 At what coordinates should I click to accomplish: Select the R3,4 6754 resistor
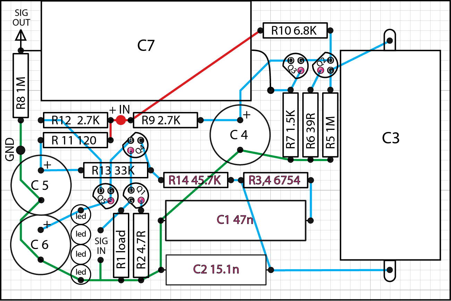[276, 180]
